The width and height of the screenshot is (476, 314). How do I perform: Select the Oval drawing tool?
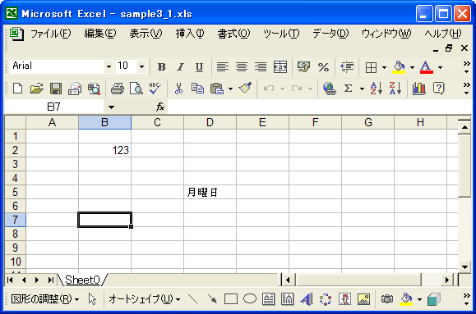tap(250, 299)
